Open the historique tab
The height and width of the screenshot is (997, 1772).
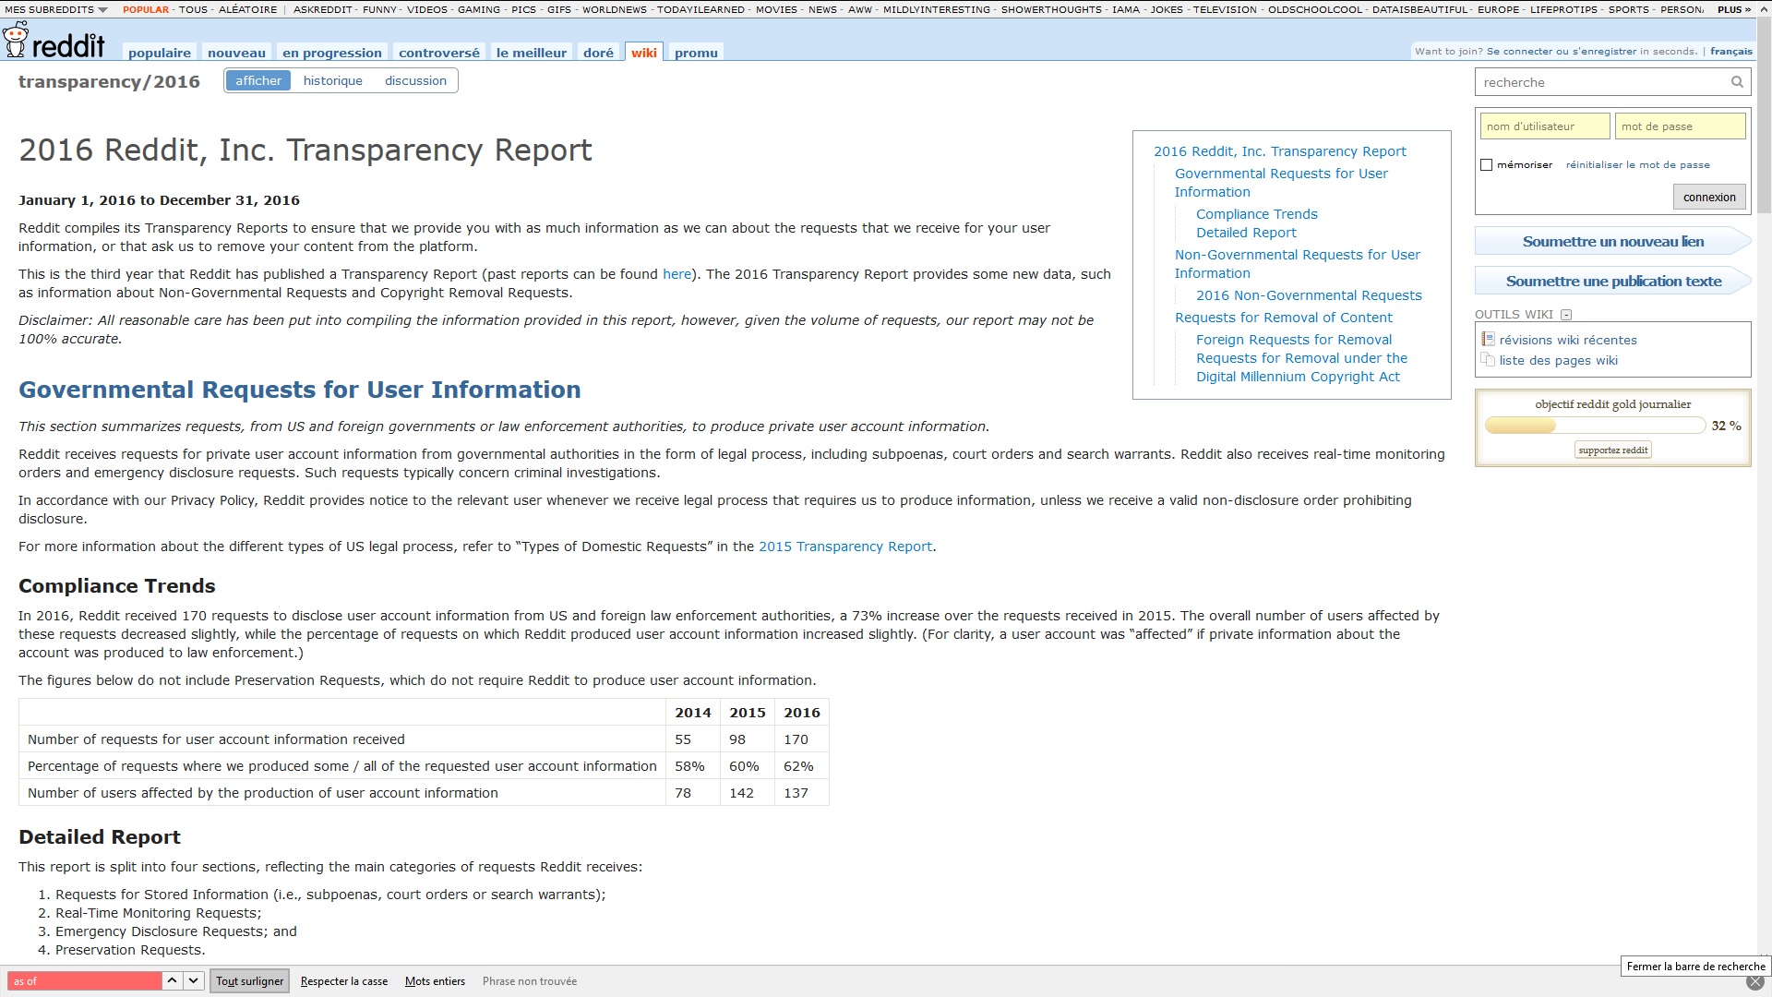[x=332, y=80]
